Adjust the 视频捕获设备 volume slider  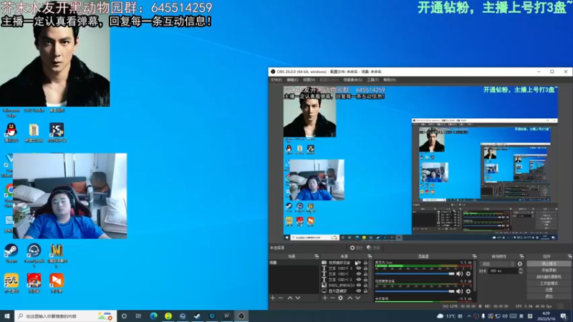(x=415, y=291)
